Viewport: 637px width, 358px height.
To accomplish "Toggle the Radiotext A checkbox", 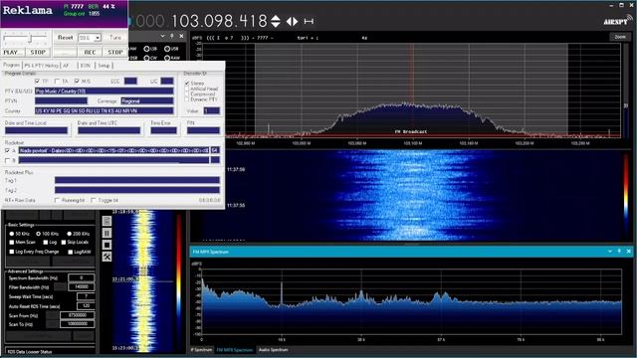I will point(7,150).
